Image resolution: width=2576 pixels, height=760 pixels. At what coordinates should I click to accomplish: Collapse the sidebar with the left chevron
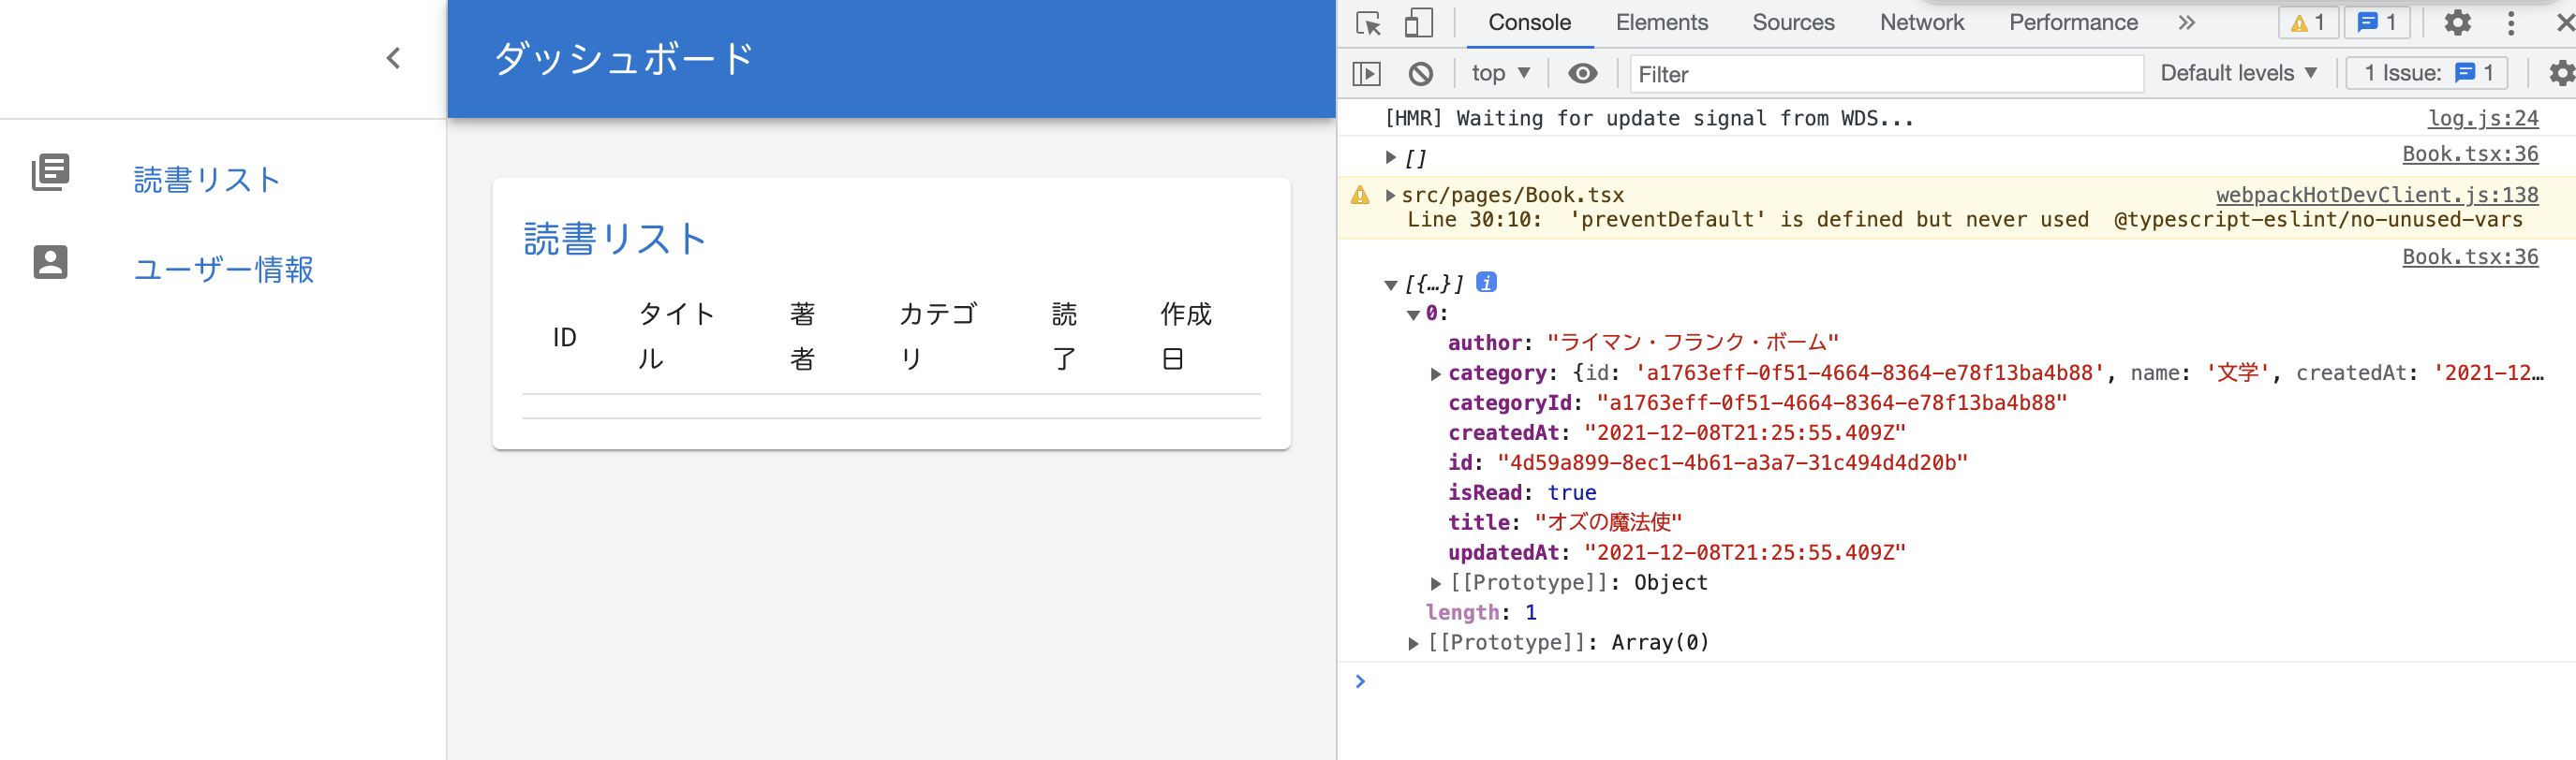pos(393,58)
